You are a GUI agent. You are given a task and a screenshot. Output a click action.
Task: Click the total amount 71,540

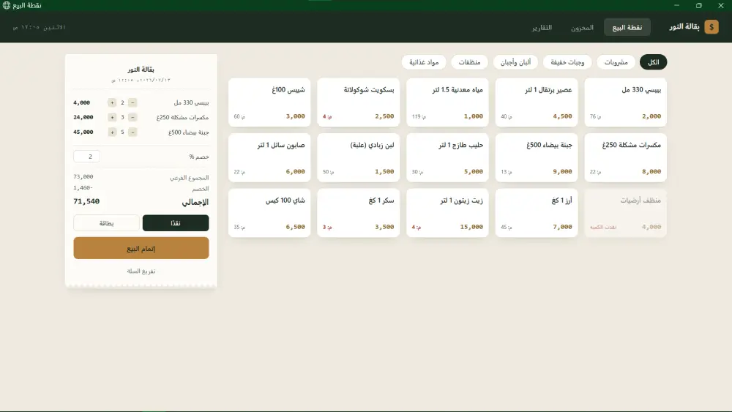click(x=86, y=201)
